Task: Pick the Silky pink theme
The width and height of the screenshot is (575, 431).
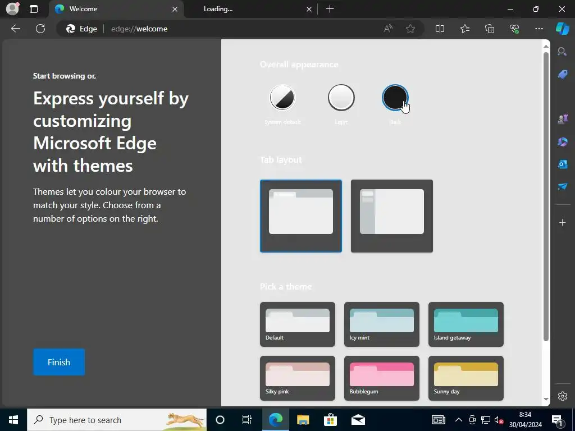Action: click(298, 378)
